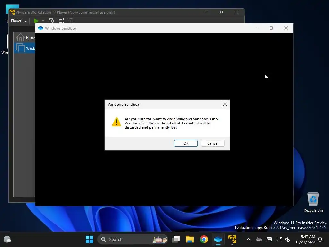The image size is (329, 247).
Task: Open the notifications bell icon
Action: (320, 239)
